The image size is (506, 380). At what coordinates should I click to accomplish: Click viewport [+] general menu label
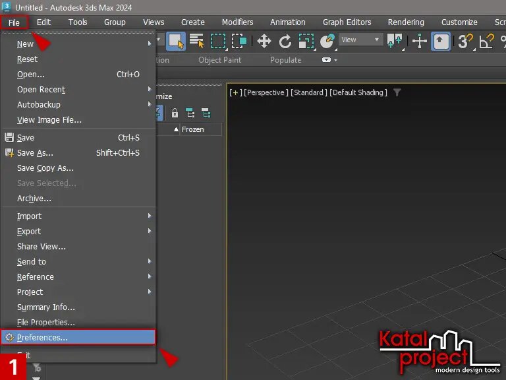[236, 92]
